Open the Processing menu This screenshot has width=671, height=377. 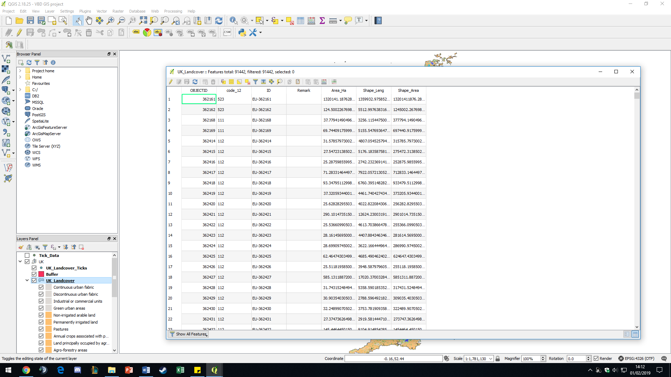[x=173, y=11]
